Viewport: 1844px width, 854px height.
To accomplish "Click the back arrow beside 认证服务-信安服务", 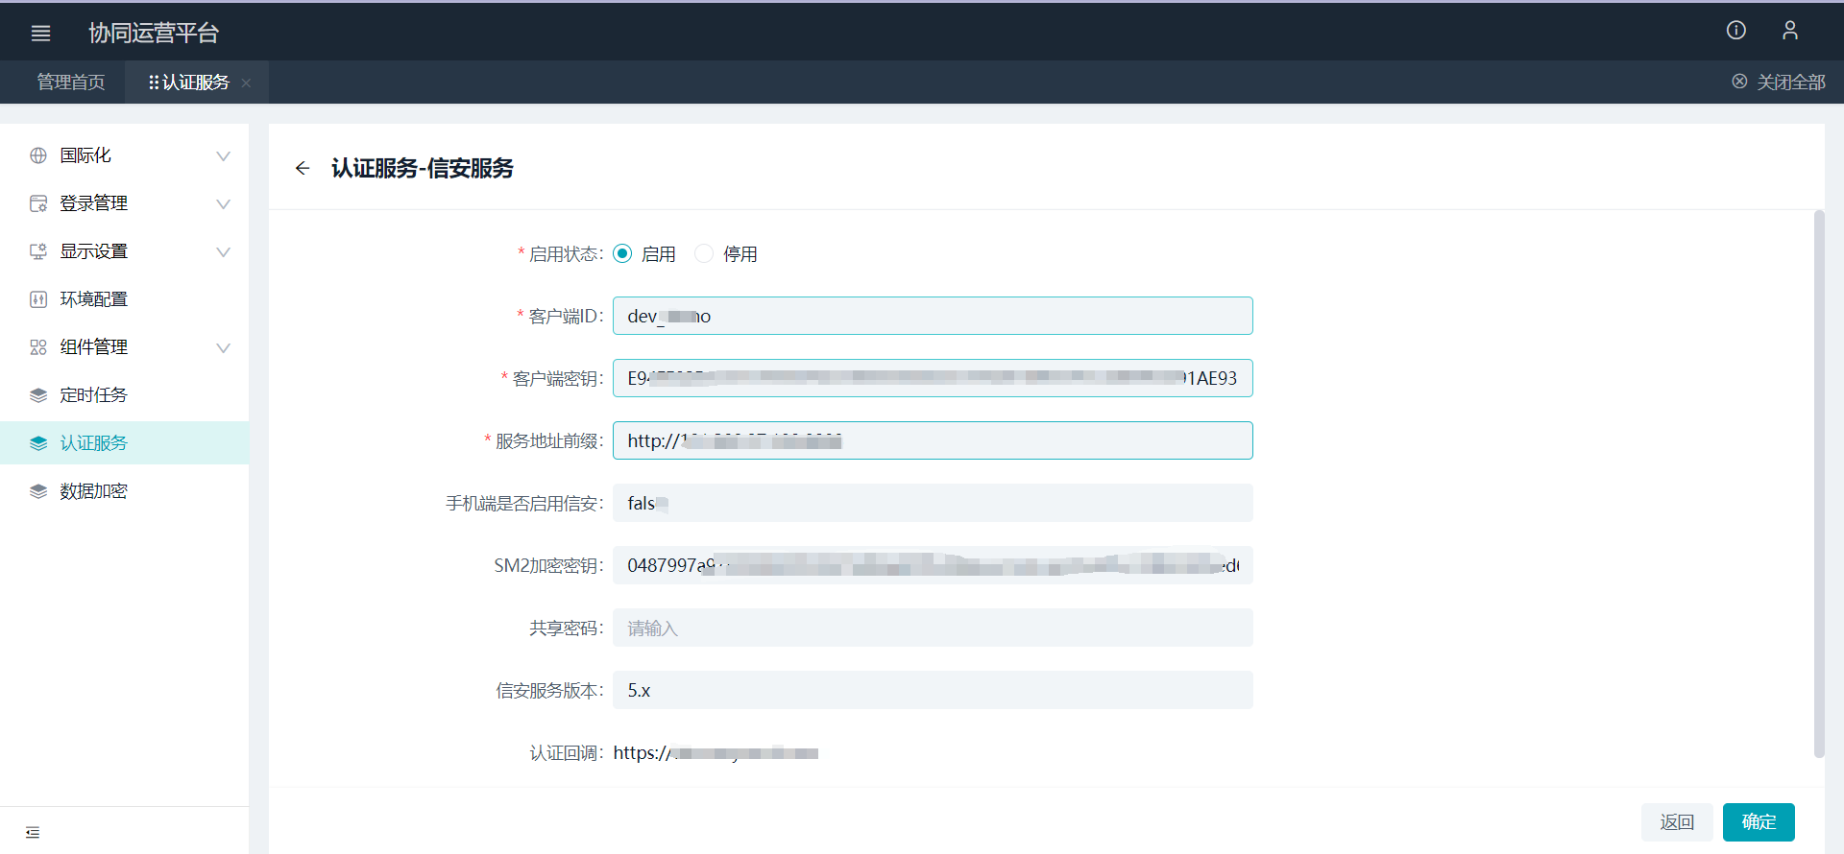I will pyautogui.click(x=303, y=169).
